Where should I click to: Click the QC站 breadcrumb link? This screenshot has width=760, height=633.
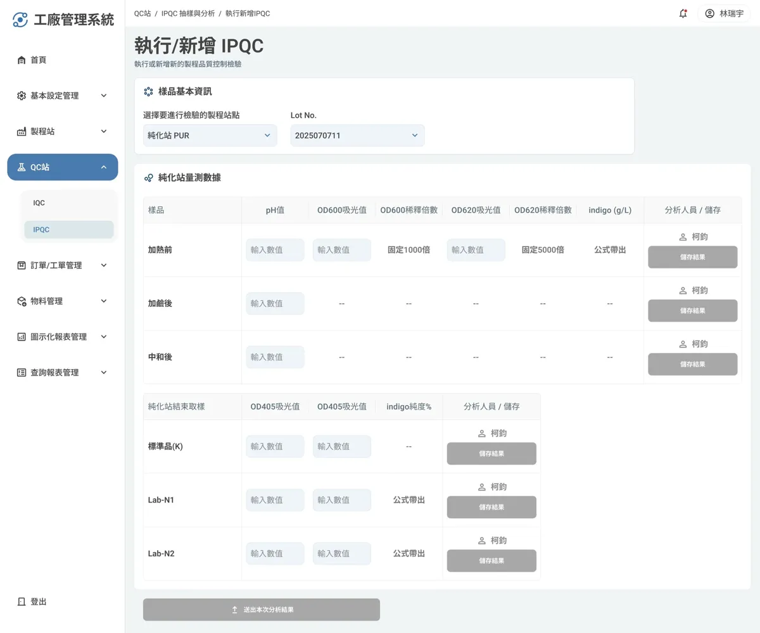[142, 13]
